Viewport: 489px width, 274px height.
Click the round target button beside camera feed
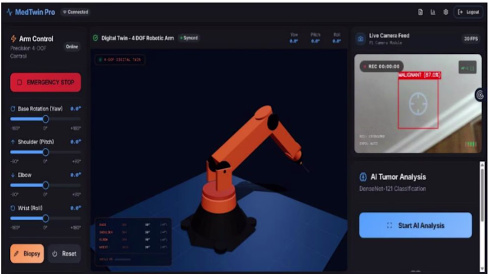[480, 95]
